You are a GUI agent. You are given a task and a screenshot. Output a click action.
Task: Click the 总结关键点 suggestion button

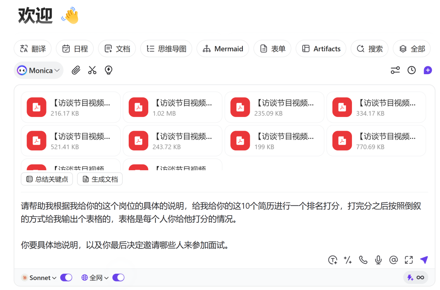[46, 179]
